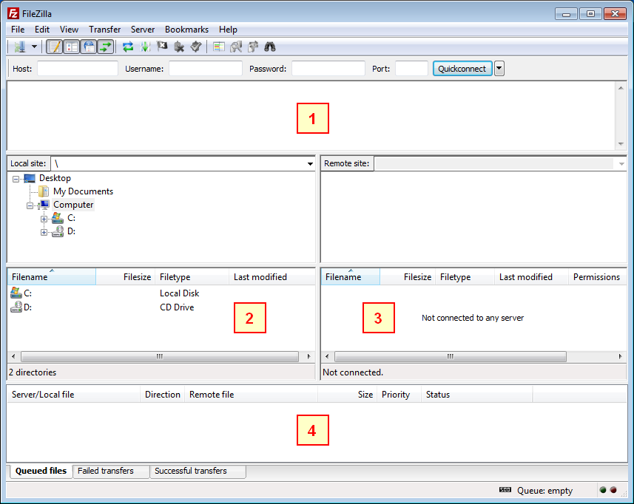Cancel the current operation
Screen dimensions: 634x504
[162, 47]
